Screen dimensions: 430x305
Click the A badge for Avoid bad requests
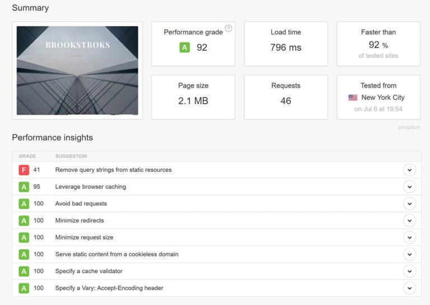coord(24,204)
